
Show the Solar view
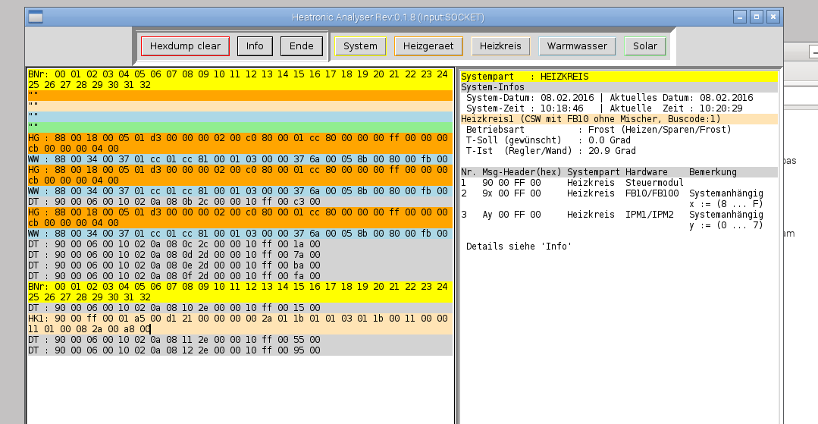(x=645, y=46)
